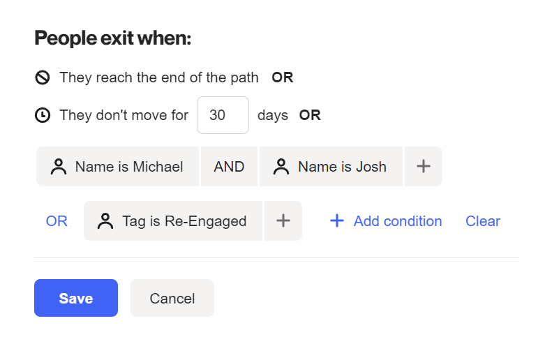Open the Tag is Re-Engaged condition
The width and height of the screenshot is (545, 337).
[184, 221]
